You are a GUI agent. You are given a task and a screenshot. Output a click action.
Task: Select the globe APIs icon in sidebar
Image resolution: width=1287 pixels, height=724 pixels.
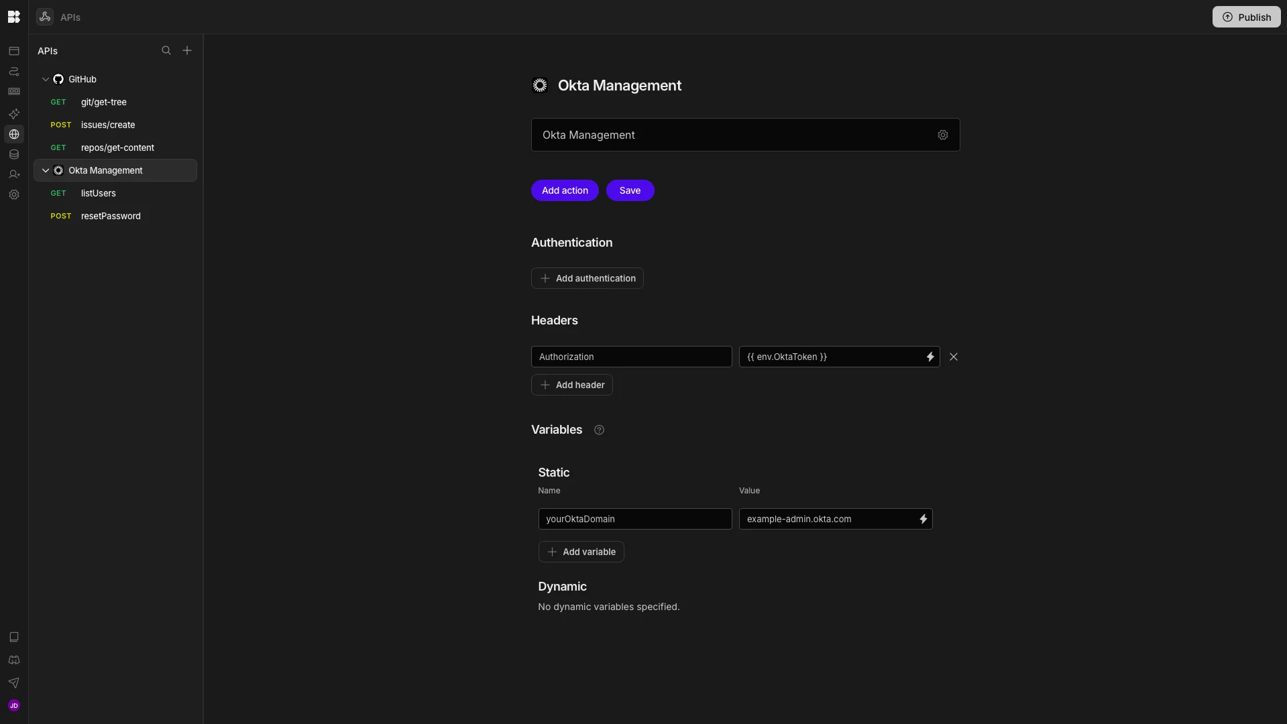point(14,134)
